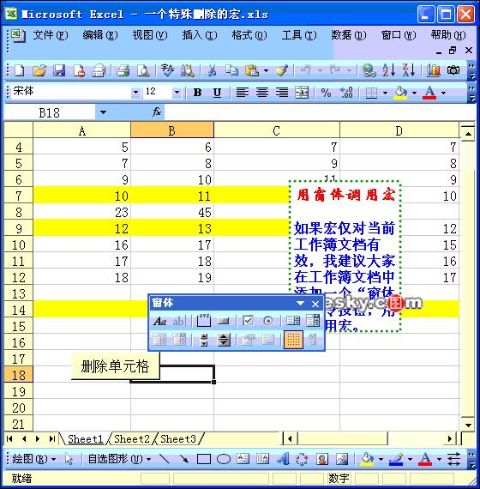
Task: Click the Increase Decimal icon
Action: (x=346, y=93)
